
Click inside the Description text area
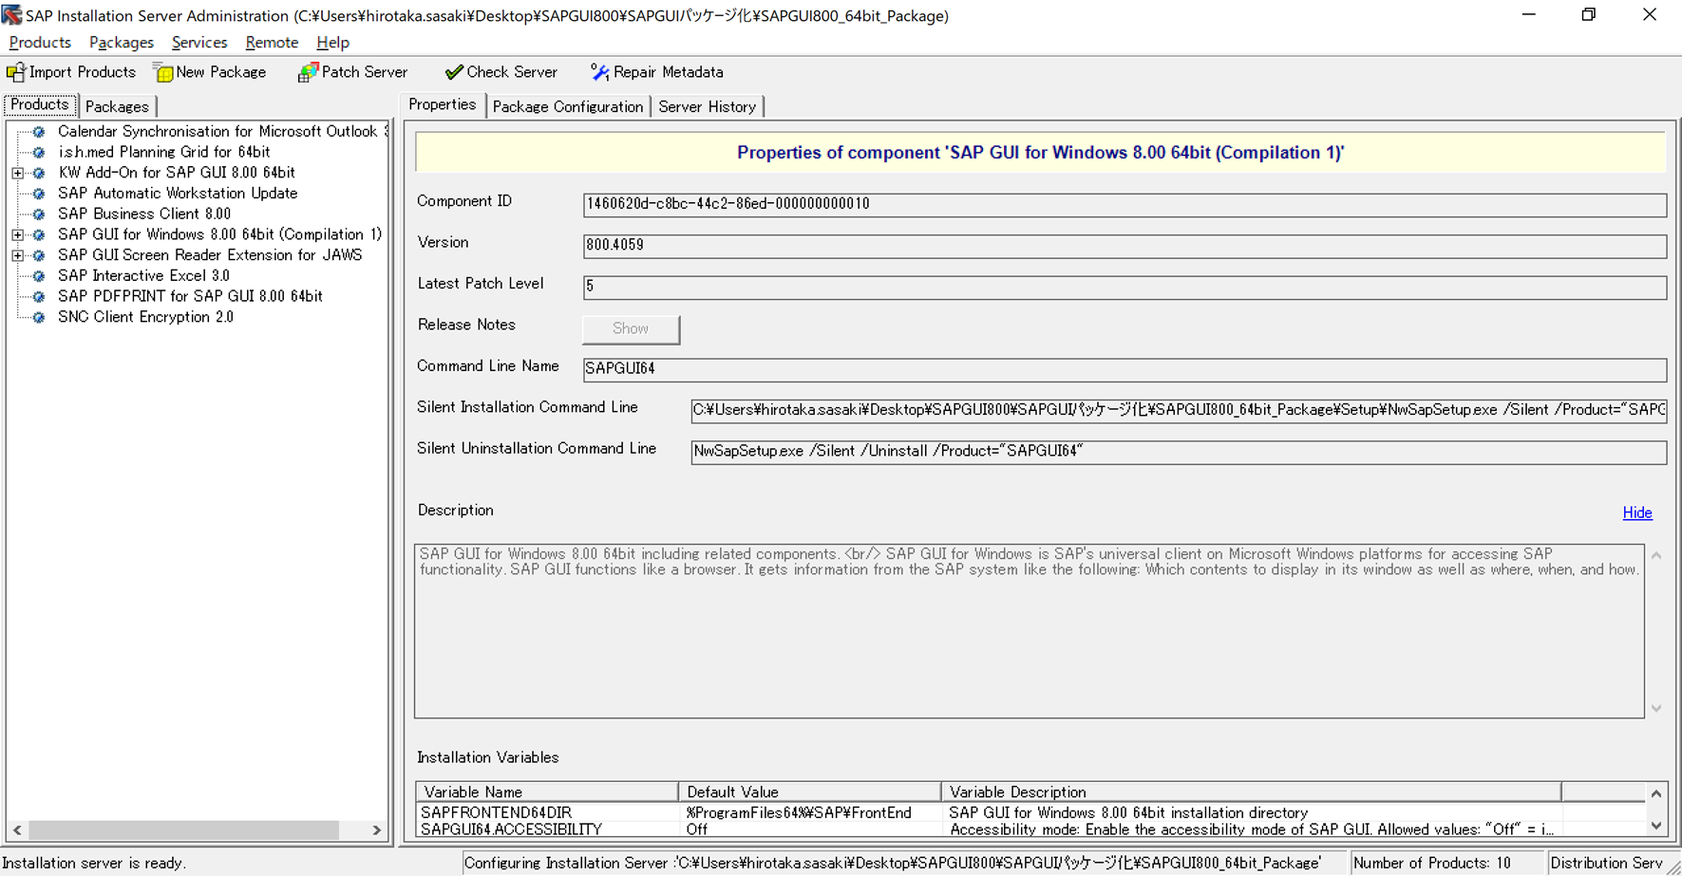click(x=1030, y=631)
